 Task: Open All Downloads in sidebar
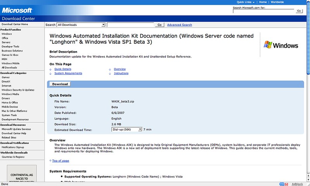[9, 67]
